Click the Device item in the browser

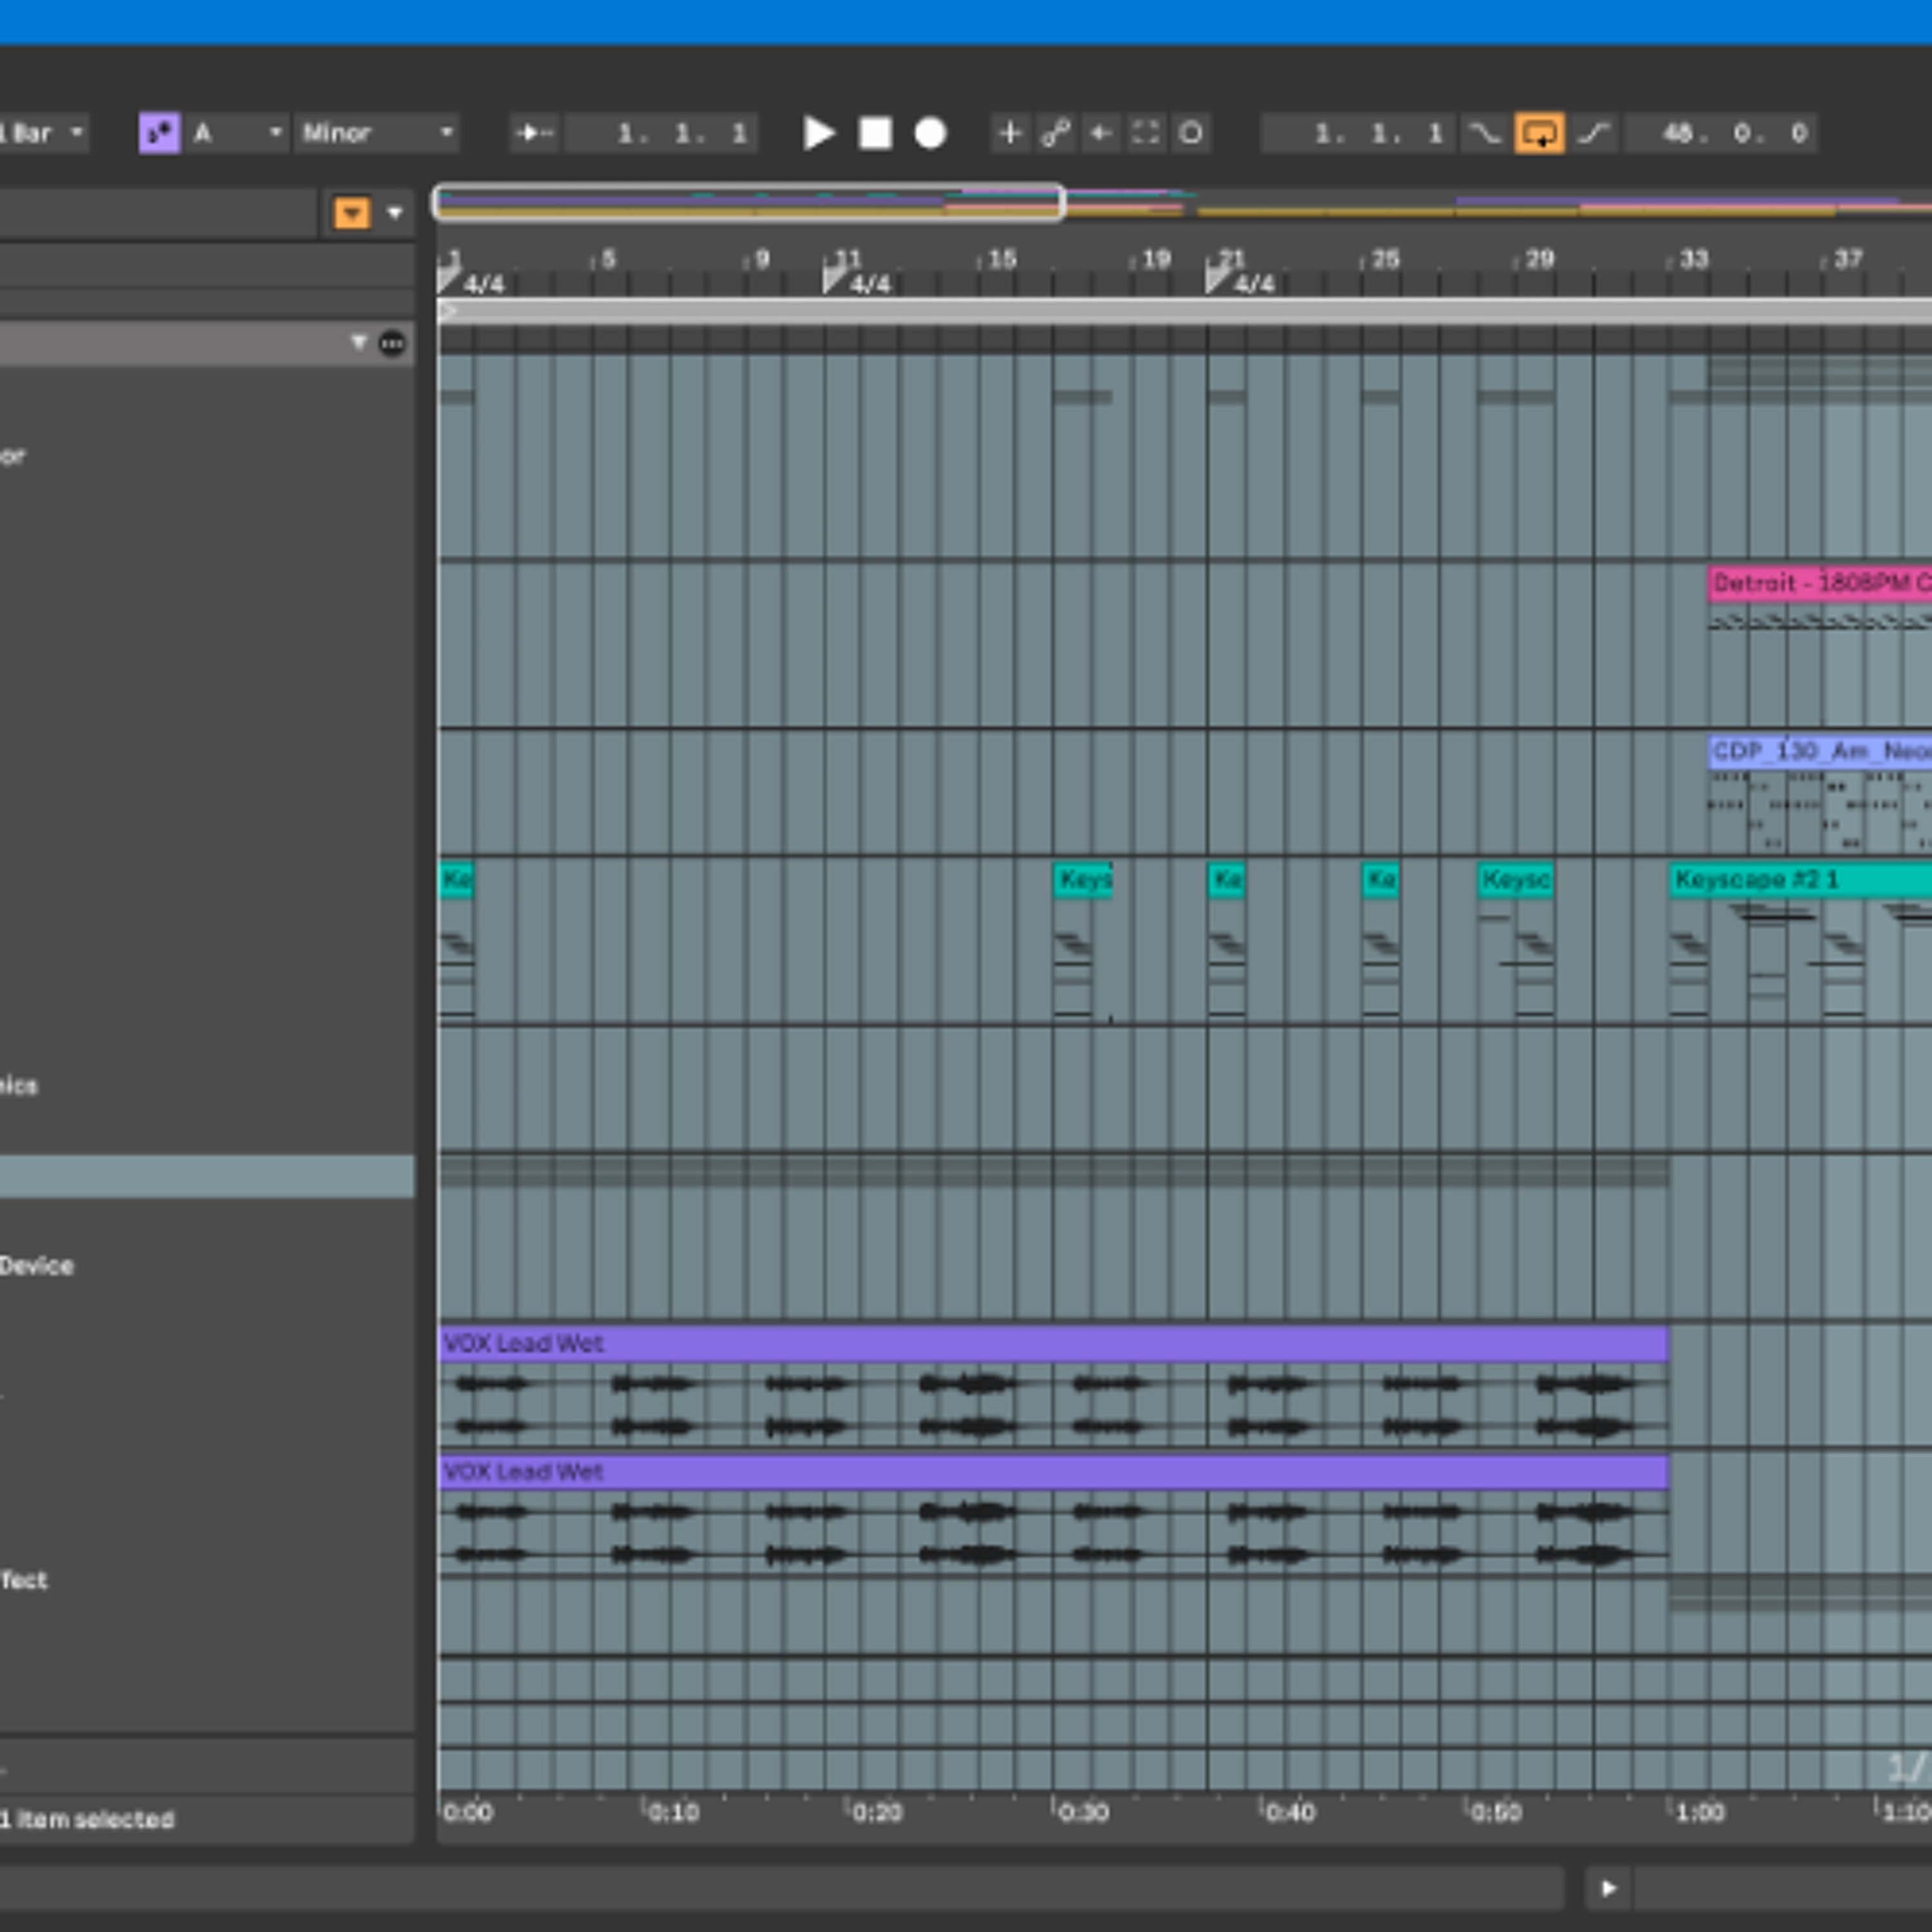pyautogui.click(x=37, y=1266)
